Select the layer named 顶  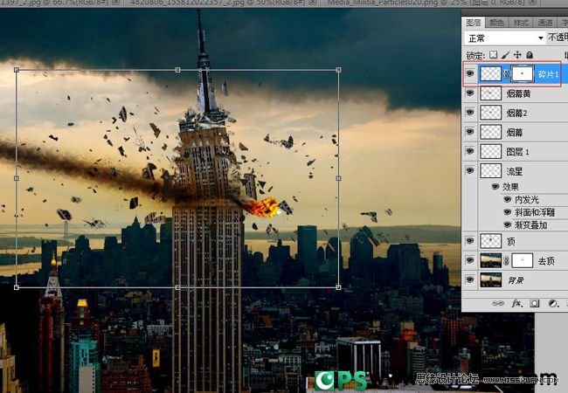coord(511,241)
